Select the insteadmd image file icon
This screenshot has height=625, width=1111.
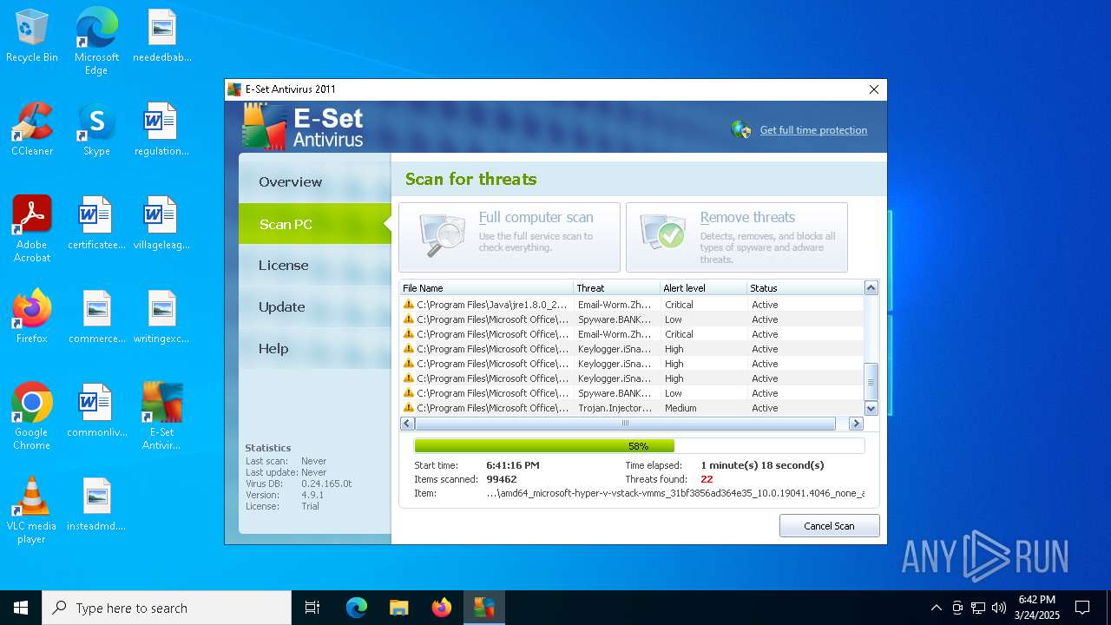tap(96, 505)
